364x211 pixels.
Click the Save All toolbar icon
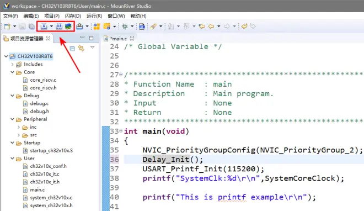[x=31, y=27]
